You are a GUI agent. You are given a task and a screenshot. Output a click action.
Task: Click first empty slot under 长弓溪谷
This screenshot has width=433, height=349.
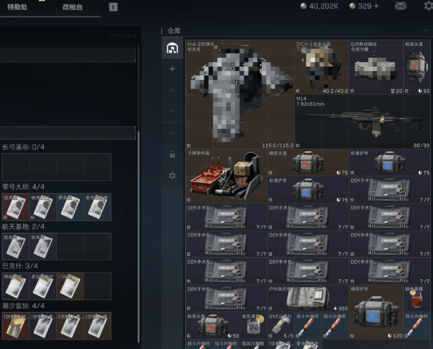(x=16, y=167)
